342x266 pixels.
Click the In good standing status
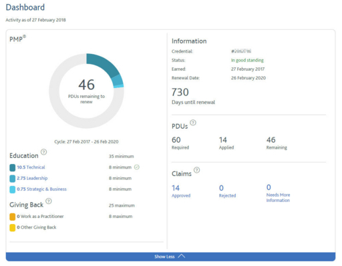coord(247,60)
